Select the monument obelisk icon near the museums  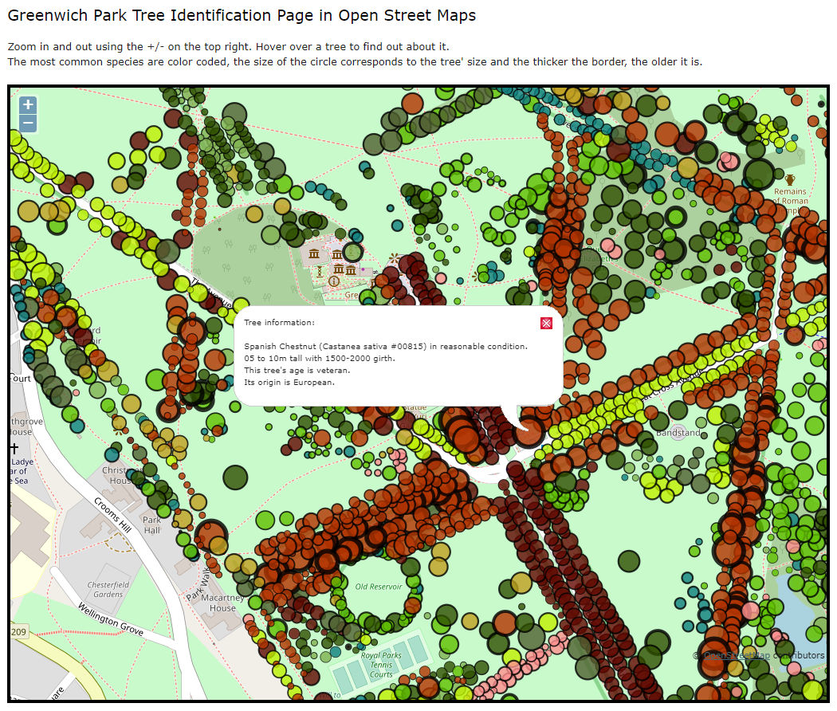tap(320, 271)
